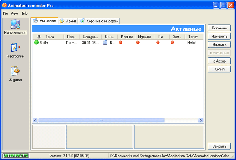Screen dimensions: 236x160
Task: Click the По м... period cell
Action: [x=72, y=43]
